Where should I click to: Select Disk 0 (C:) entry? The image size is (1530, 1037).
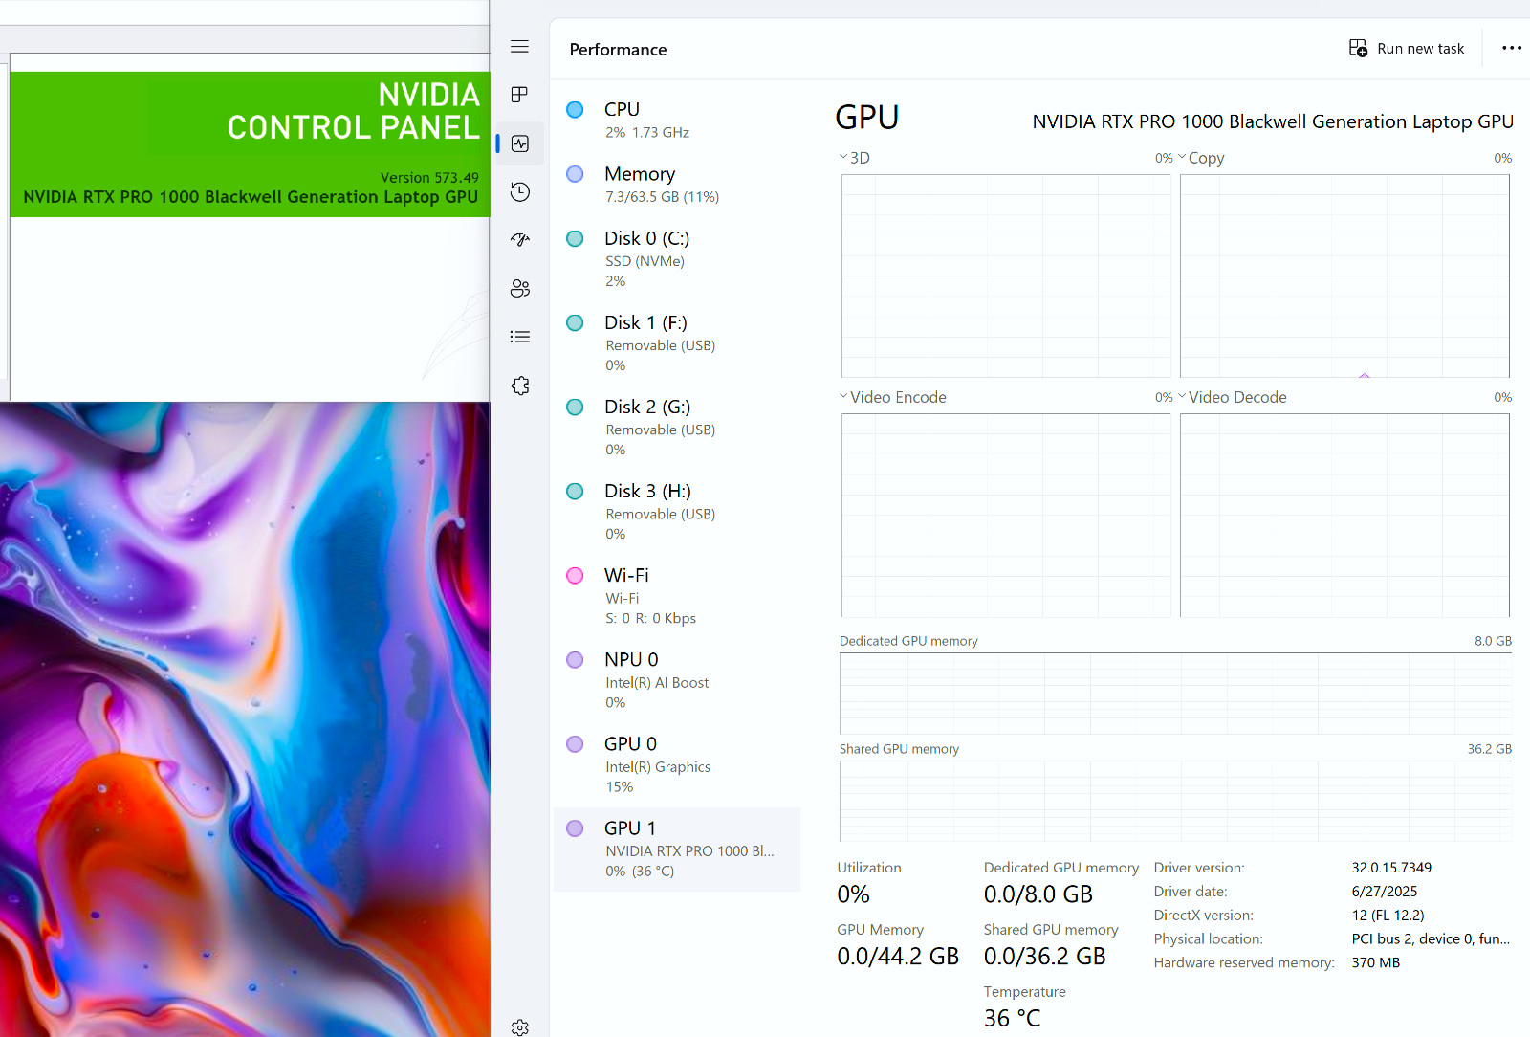(x=677, y=258)
